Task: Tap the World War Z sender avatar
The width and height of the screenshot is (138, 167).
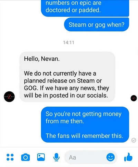Action: click(9, 97)
